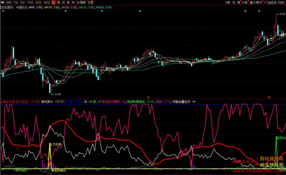Image resolution: width=286 pixels, height=175 pixels.
Task: Click the 卖: +0 value
Action: (97, 102)
